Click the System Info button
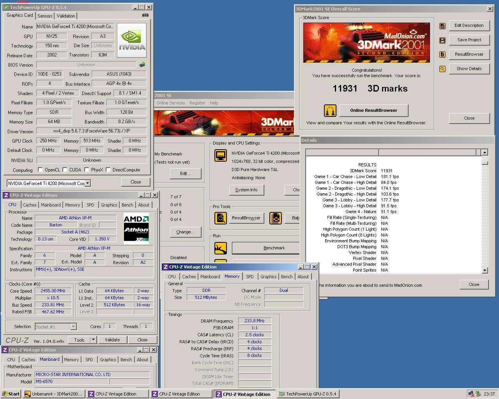The height and width of the screenshot is (399, 499). pyautogui.click(x=246, y=190)
